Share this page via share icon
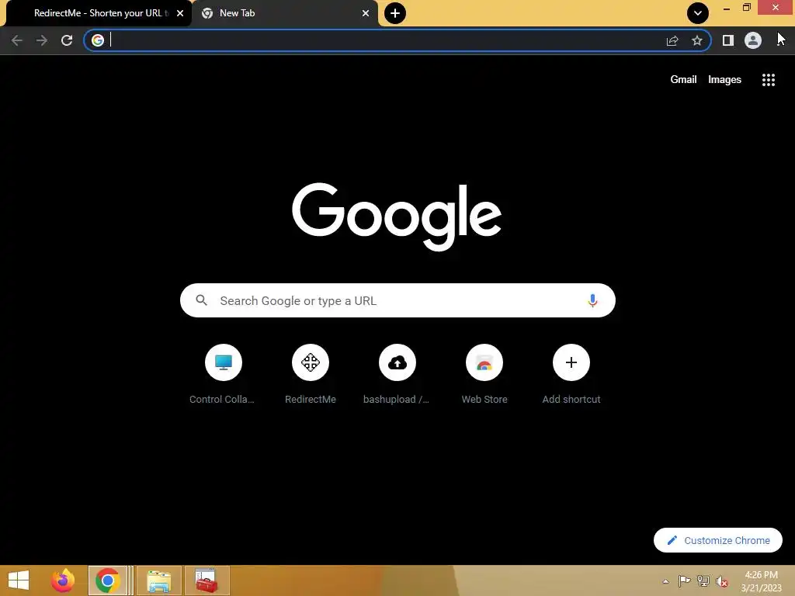The image size is (795, 596). (x=672, y=40)
